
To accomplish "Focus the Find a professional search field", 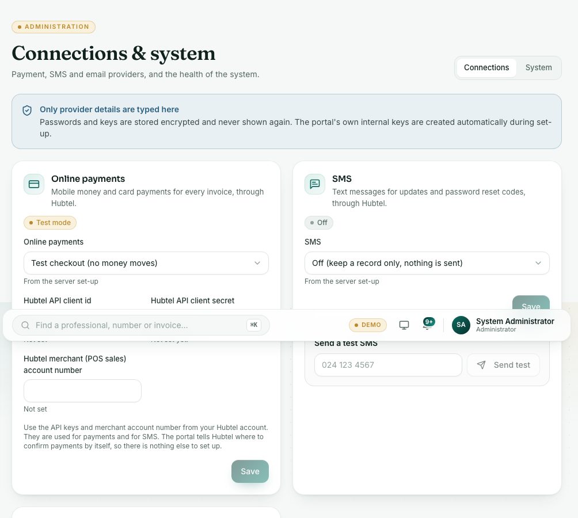I will point(141,325).
